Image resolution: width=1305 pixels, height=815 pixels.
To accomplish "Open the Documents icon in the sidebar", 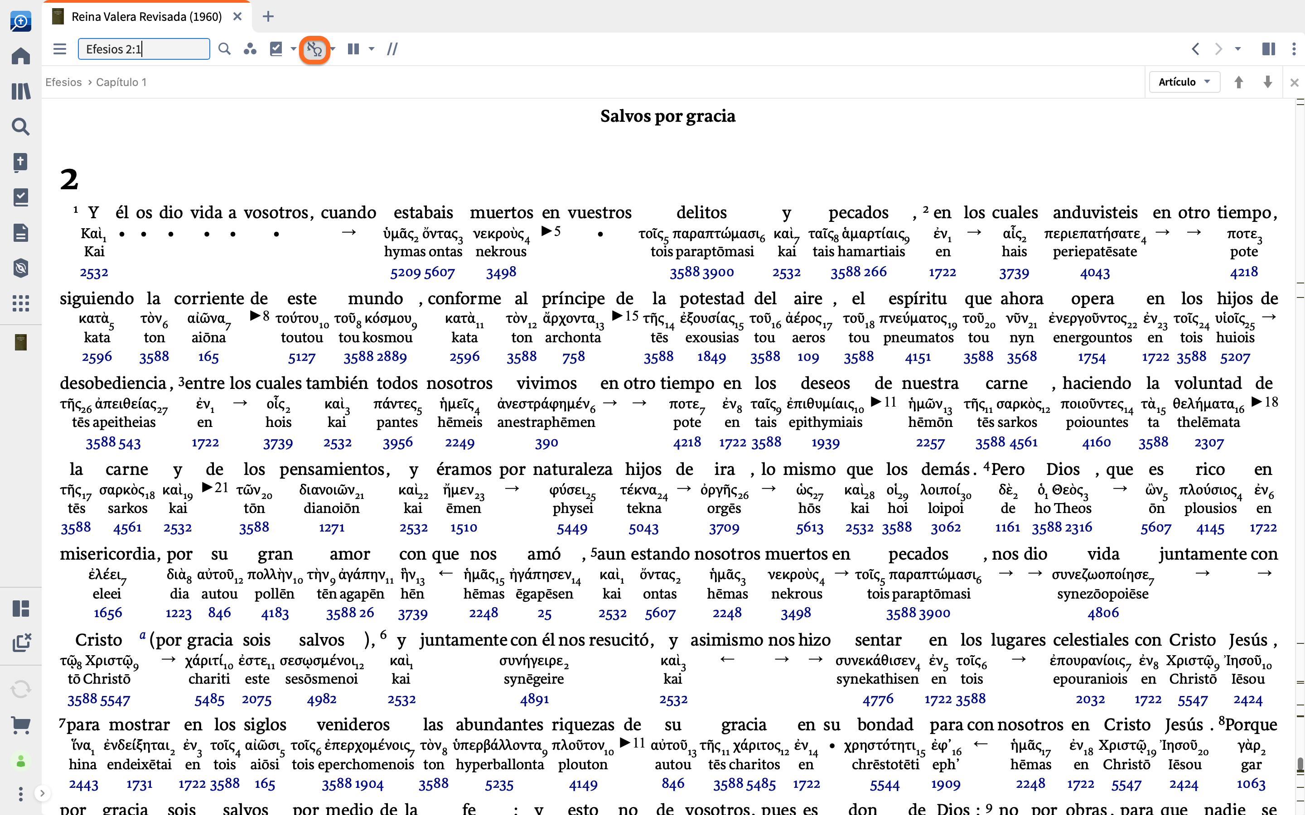I will click(x=20, y=233).
